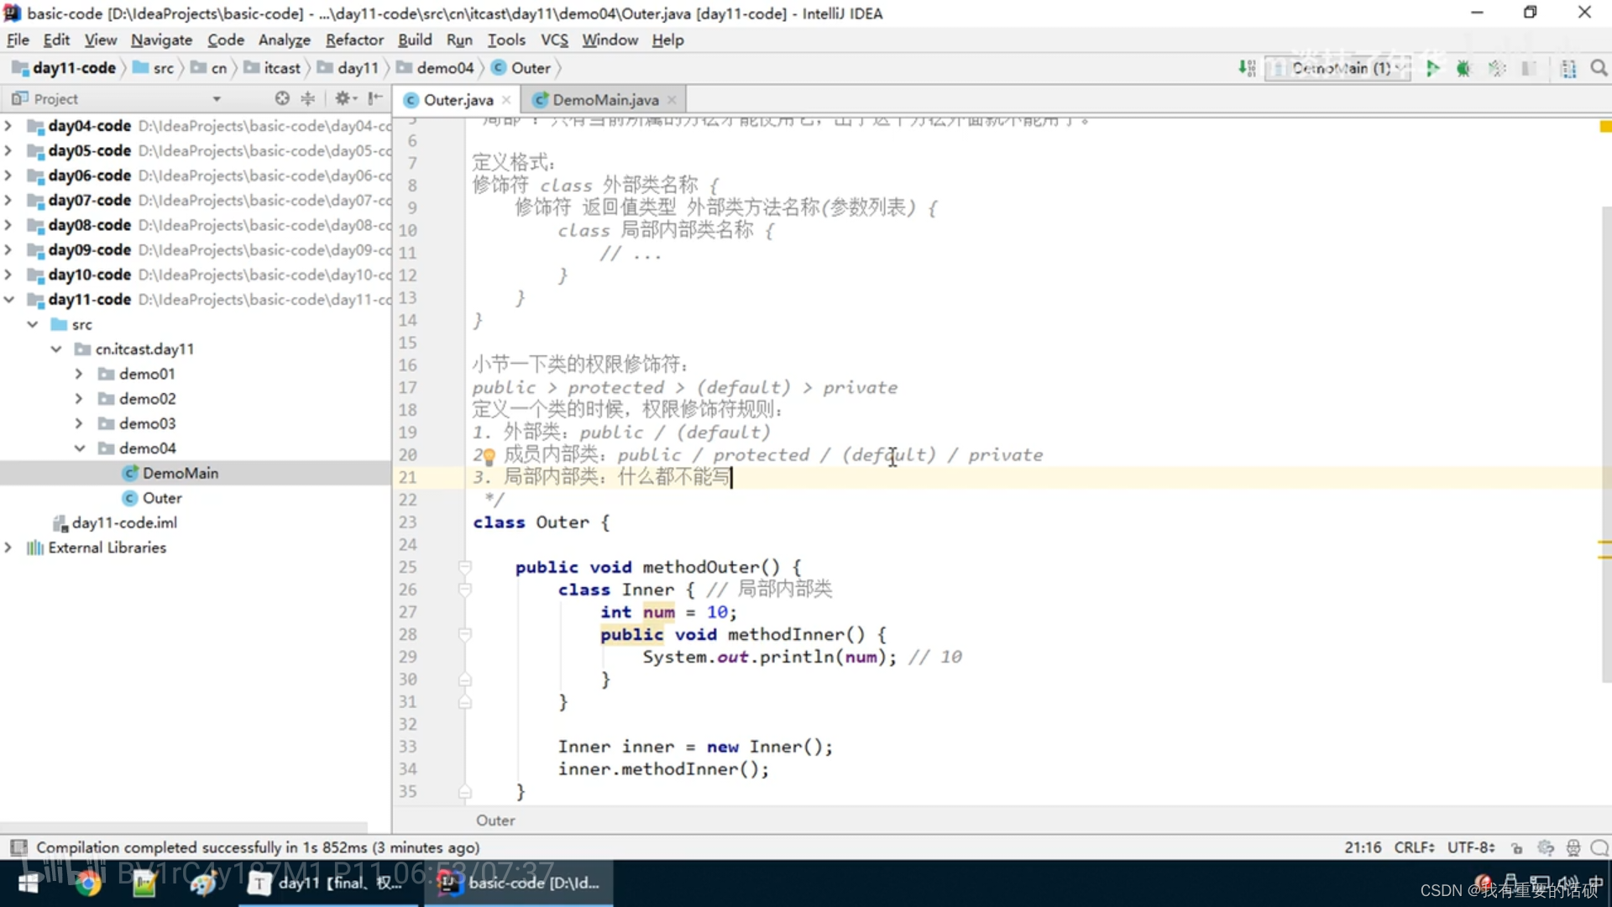The width and height of the screenshot is (1612, 907).
Task: Expand the day10-code module
Action: coord(8,275)
